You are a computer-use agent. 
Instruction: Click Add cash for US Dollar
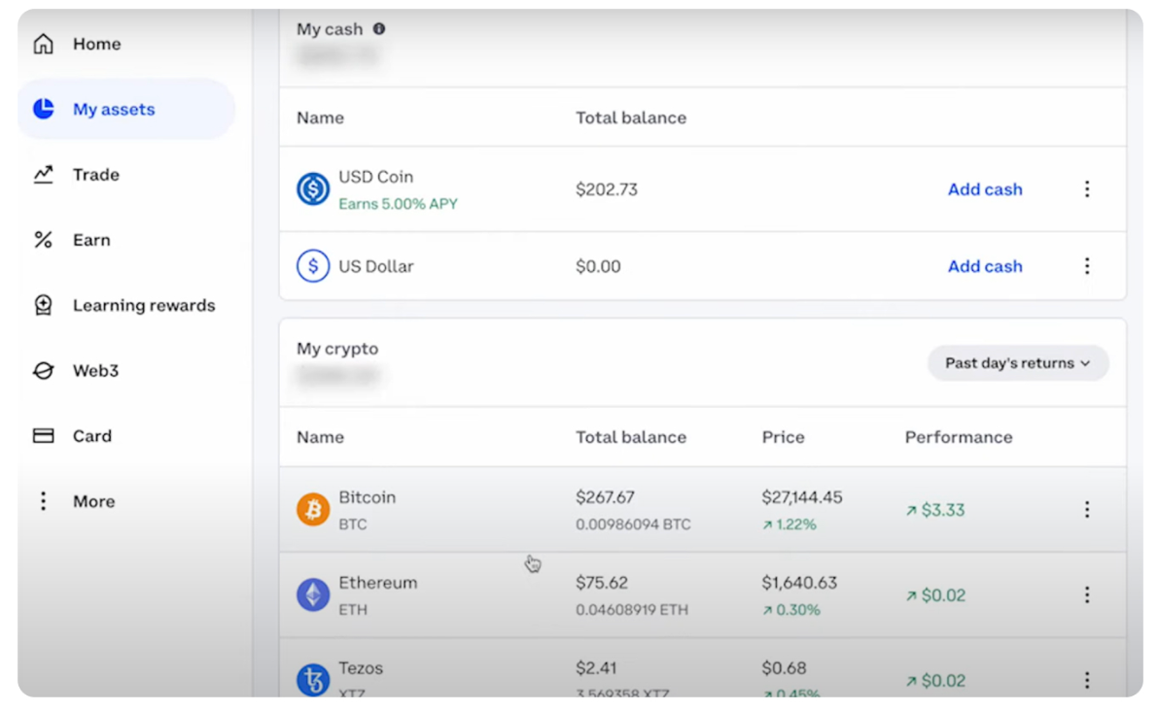coord(985,266)
